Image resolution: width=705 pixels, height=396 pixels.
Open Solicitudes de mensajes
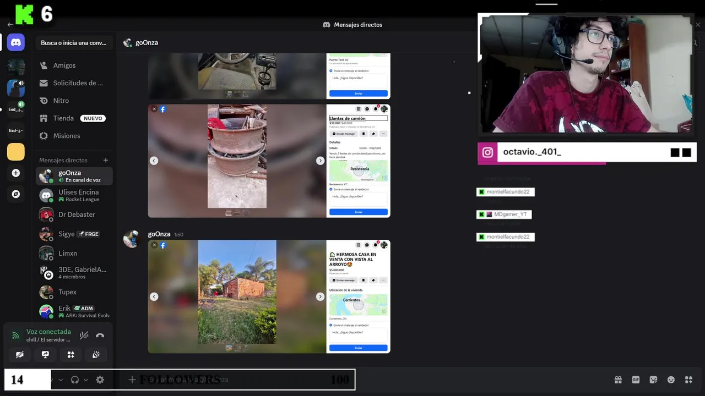(74, 83)
